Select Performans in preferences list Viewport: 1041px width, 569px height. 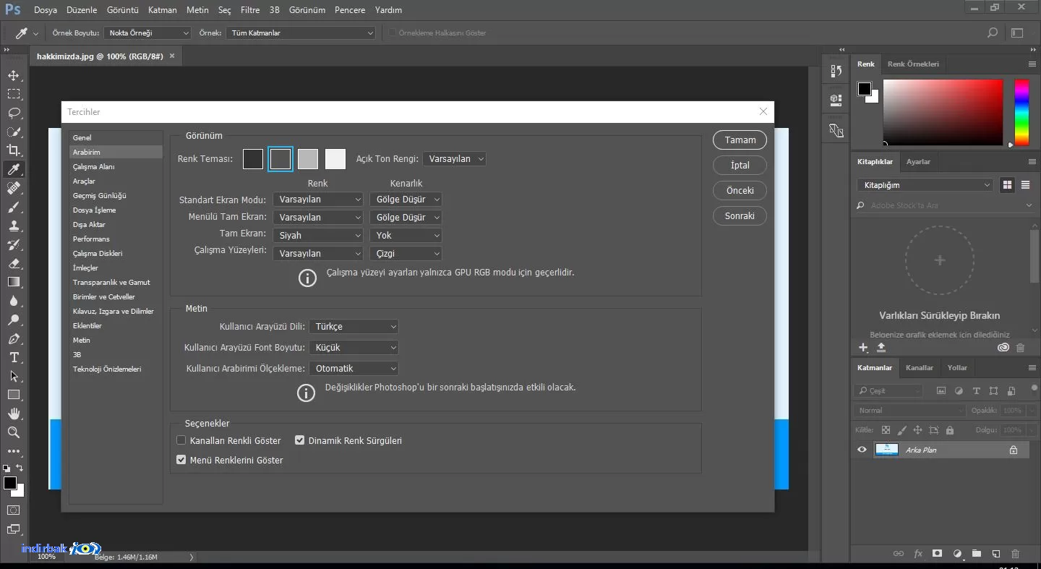(116, 239)
